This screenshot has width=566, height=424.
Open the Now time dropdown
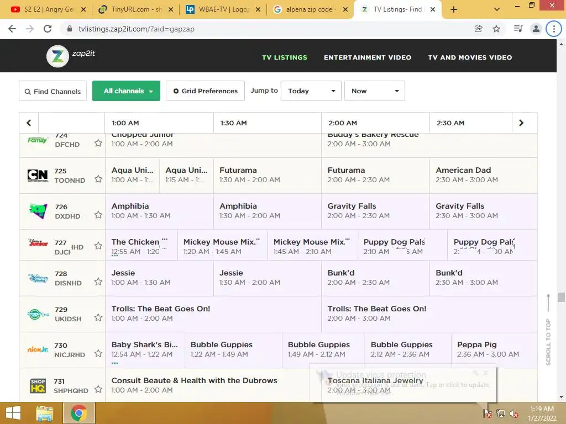(x=375, y=91)
